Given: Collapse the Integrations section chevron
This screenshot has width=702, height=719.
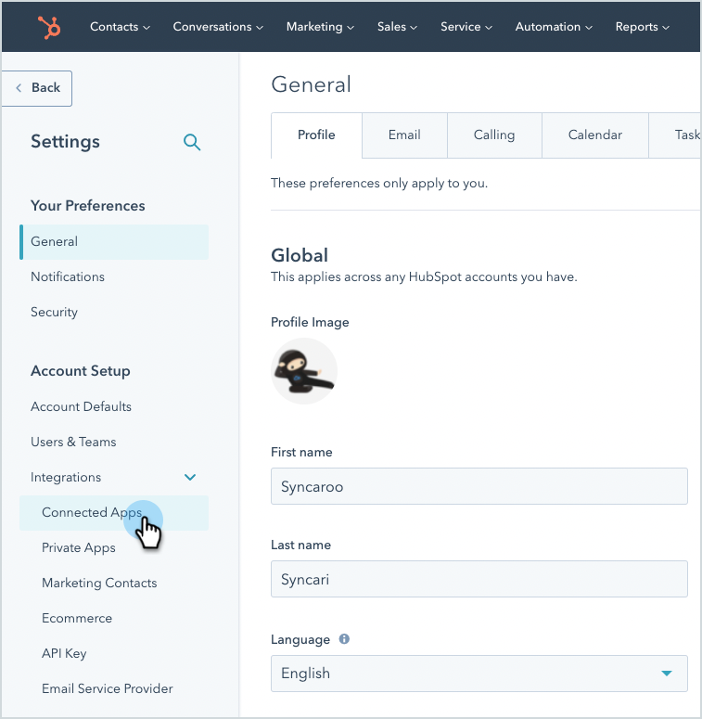Looking at the screenshot, I should pyautogui.click(x=190, y=478).
